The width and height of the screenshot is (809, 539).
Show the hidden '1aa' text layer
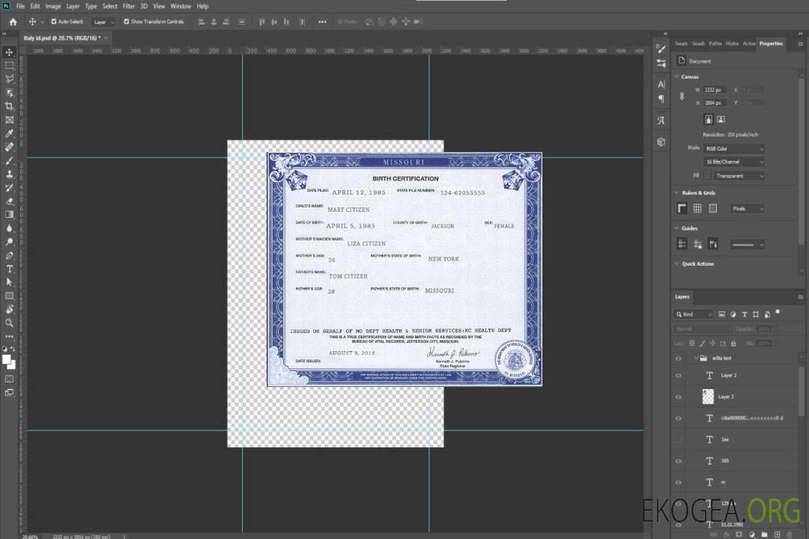679,439
